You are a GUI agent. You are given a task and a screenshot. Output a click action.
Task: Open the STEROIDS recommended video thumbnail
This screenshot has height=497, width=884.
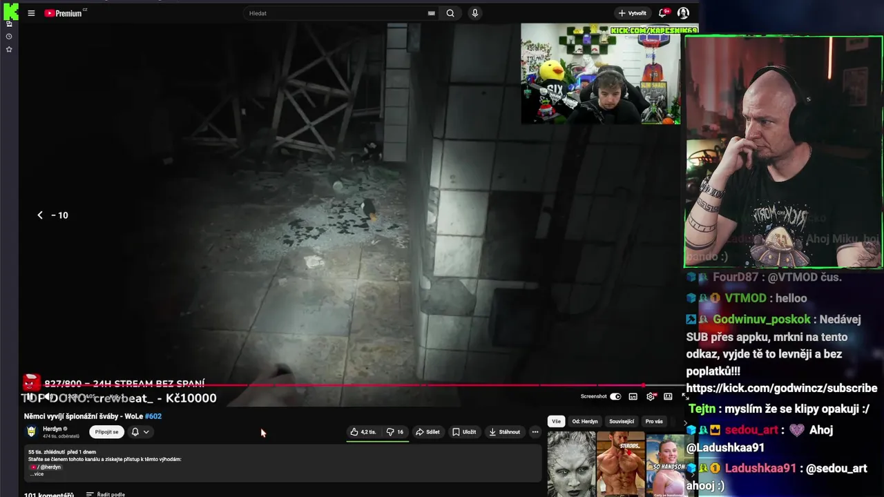pyautogui.click(x=620, y=465)
